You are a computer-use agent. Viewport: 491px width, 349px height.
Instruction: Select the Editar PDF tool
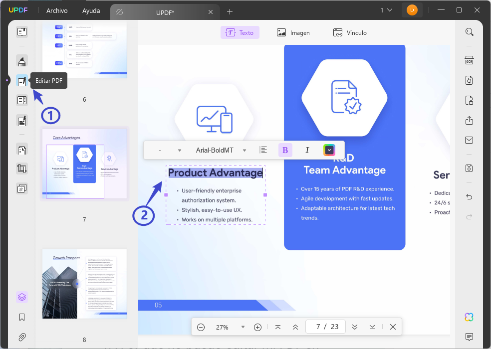tap(21, 80)
